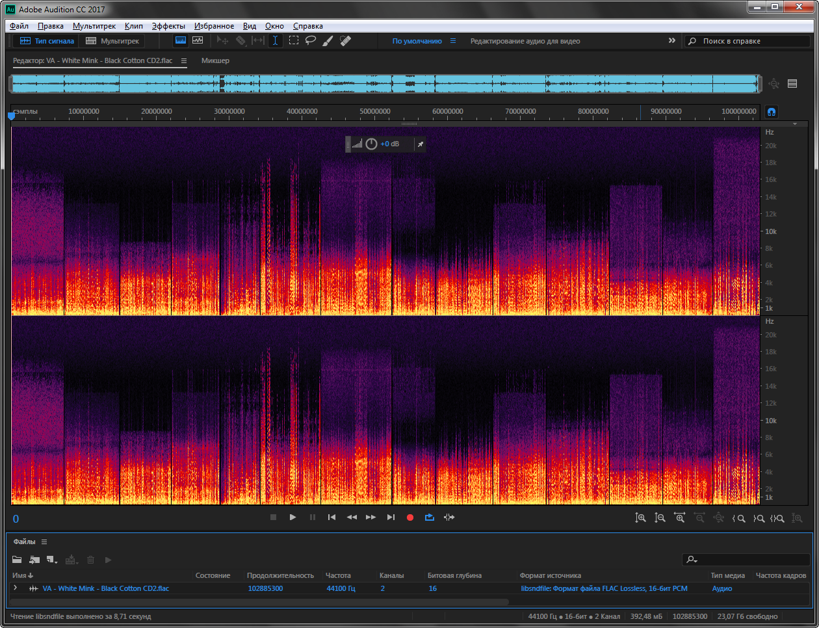Viewport: 819px width, 628px height.
Task: Select the Paintbrush Selection tool
Action: [328, 40]
